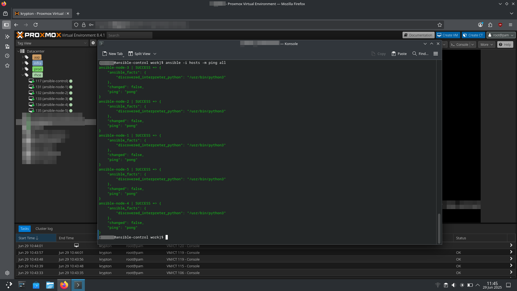Click Konsole terminal vertical scrollbar
517x291 pixels.
coord(439,228)
